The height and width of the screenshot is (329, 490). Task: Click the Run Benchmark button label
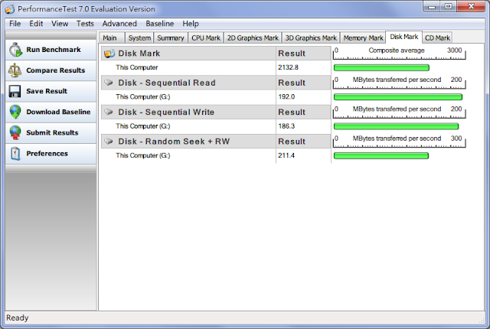54,50
